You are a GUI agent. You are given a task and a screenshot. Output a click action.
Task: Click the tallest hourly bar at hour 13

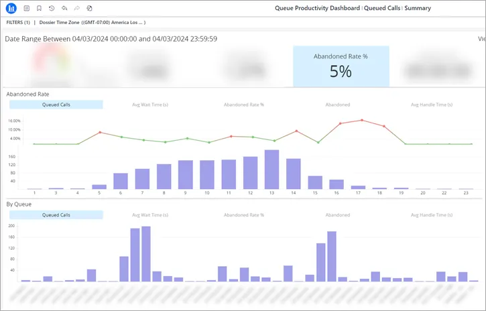272,170
